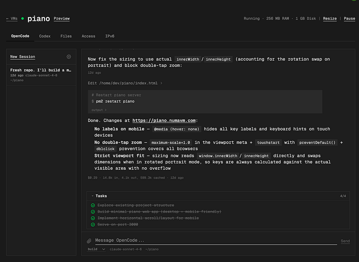Click check icon for Serve on port 3000
Image resolution: width=359 pixels, height=262 pixels.
(x=93, y=225)
